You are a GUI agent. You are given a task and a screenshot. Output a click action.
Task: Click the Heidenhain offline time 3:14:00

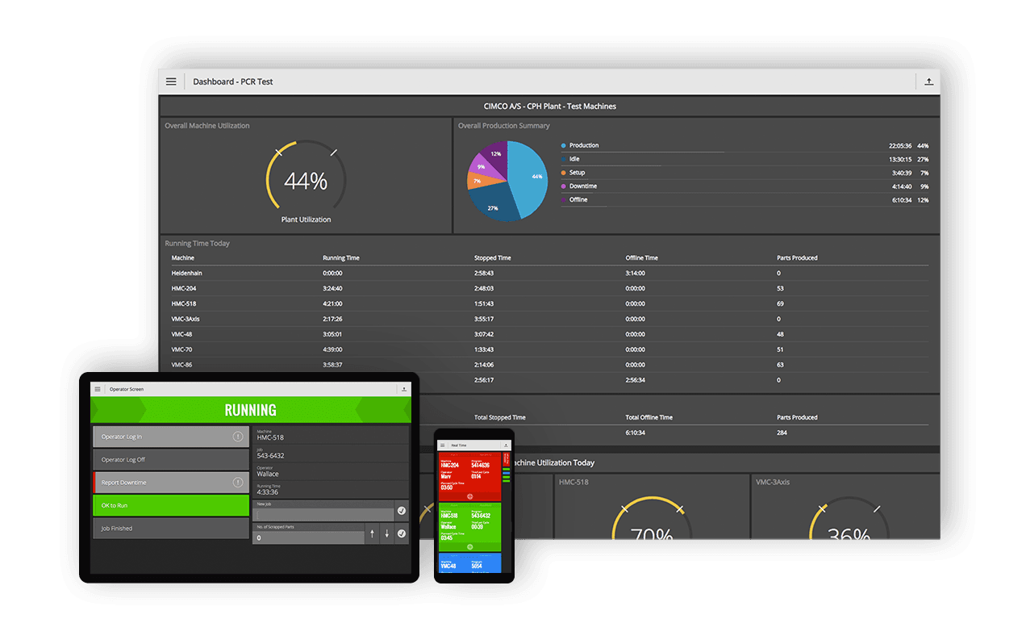click(636, 273)
